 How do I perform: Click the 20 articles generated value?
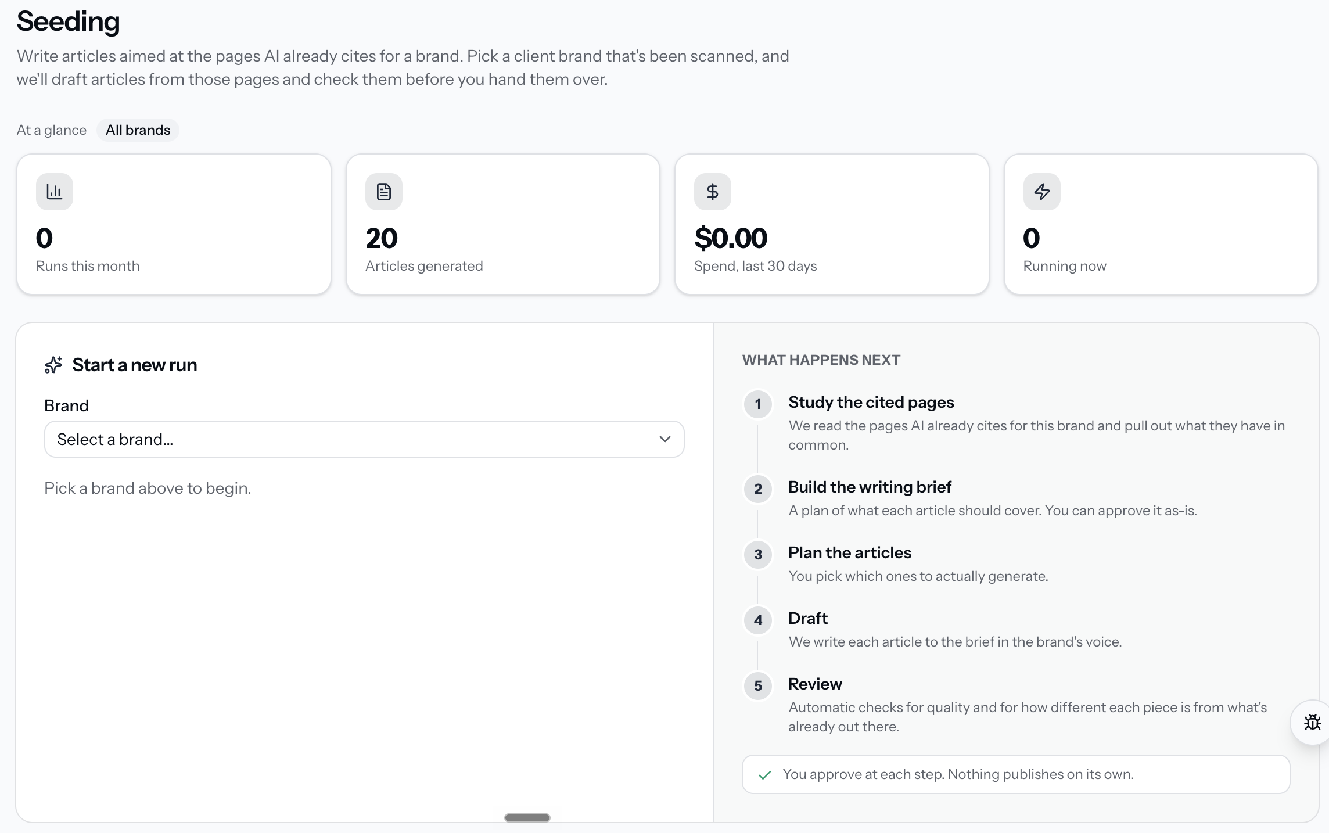pos(382,238)
